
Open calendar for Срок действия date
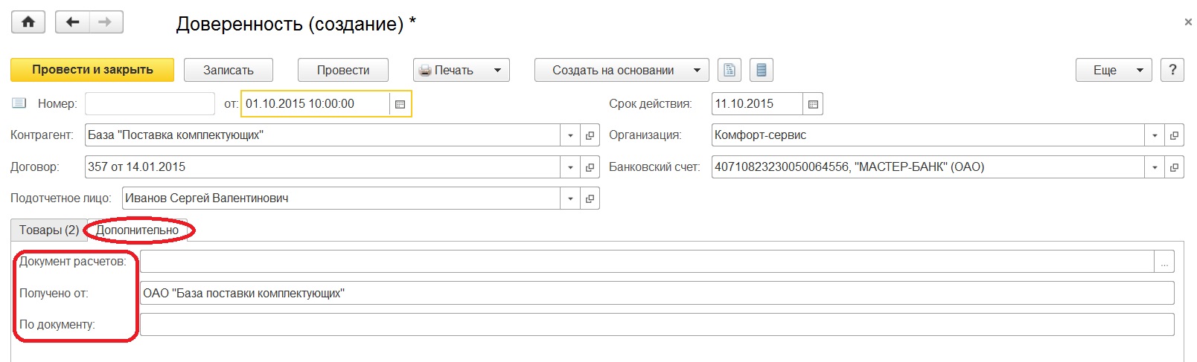click(x=813, y=104)
